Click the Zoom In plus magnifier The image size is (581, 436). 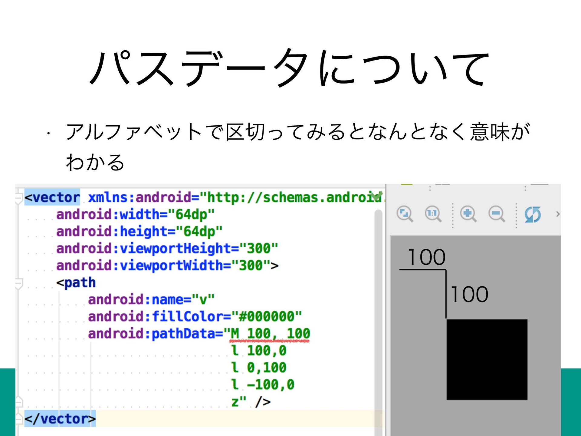pyautogui.click(x=468, y=214)
